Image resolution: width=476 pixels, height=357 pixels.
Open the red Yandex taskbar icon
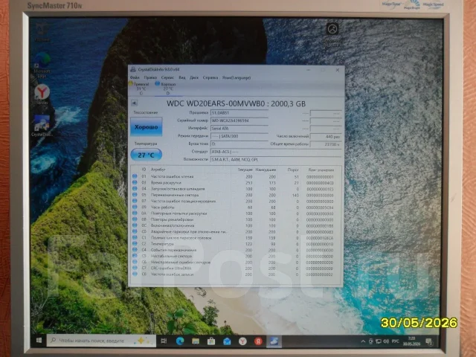pyautogui.click(x=258, y=341)
